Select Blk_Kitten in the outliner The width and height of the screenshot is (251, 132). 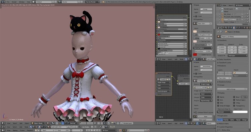228,14
